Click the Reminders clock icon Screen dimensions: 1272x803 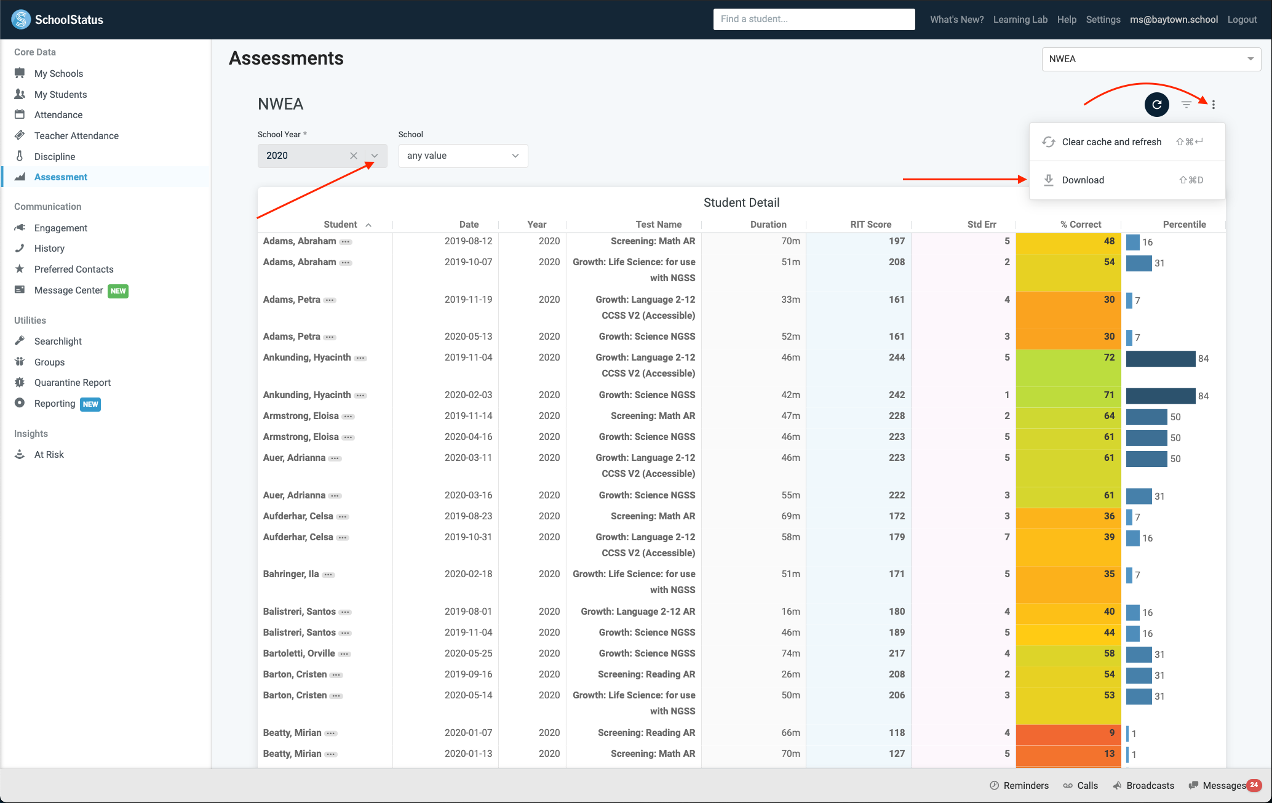[x=994, y=786]
